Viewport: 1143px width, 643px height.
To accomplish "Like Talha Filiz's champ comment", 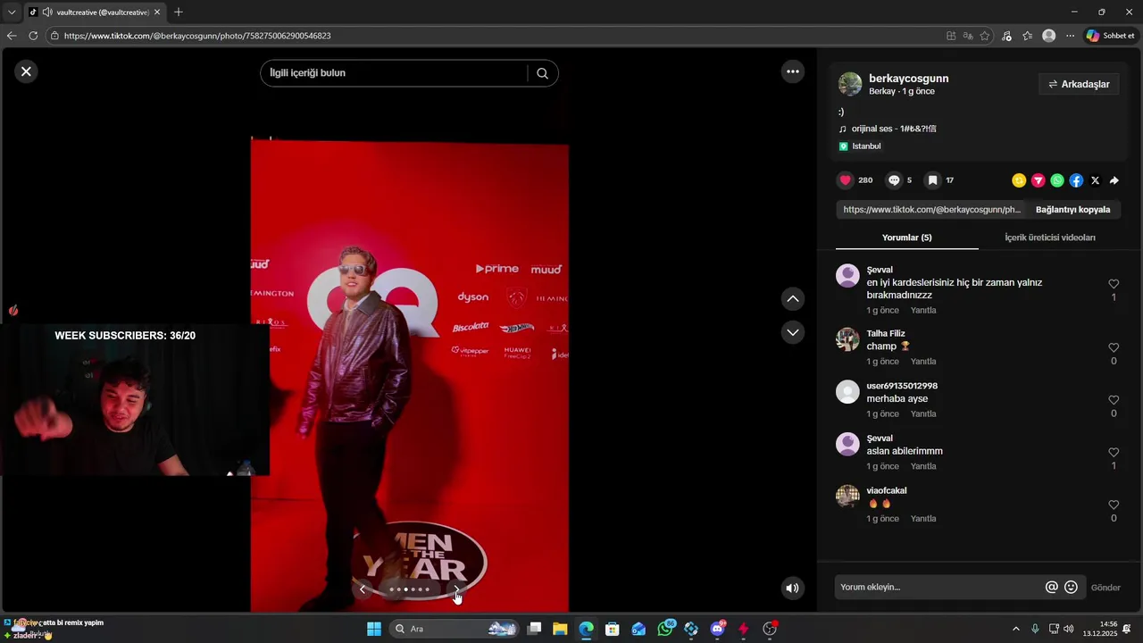I will (1114, 347).
